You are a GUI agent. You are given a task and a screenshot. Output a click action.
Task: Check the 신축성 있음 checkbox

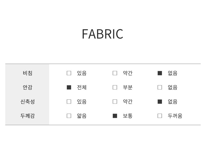coord(69,102)
